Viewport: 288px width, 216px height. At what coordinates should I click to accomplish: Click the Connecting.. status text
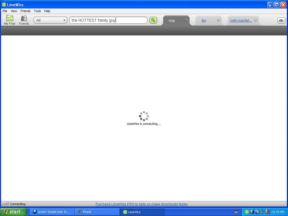[x=18, y=204]
